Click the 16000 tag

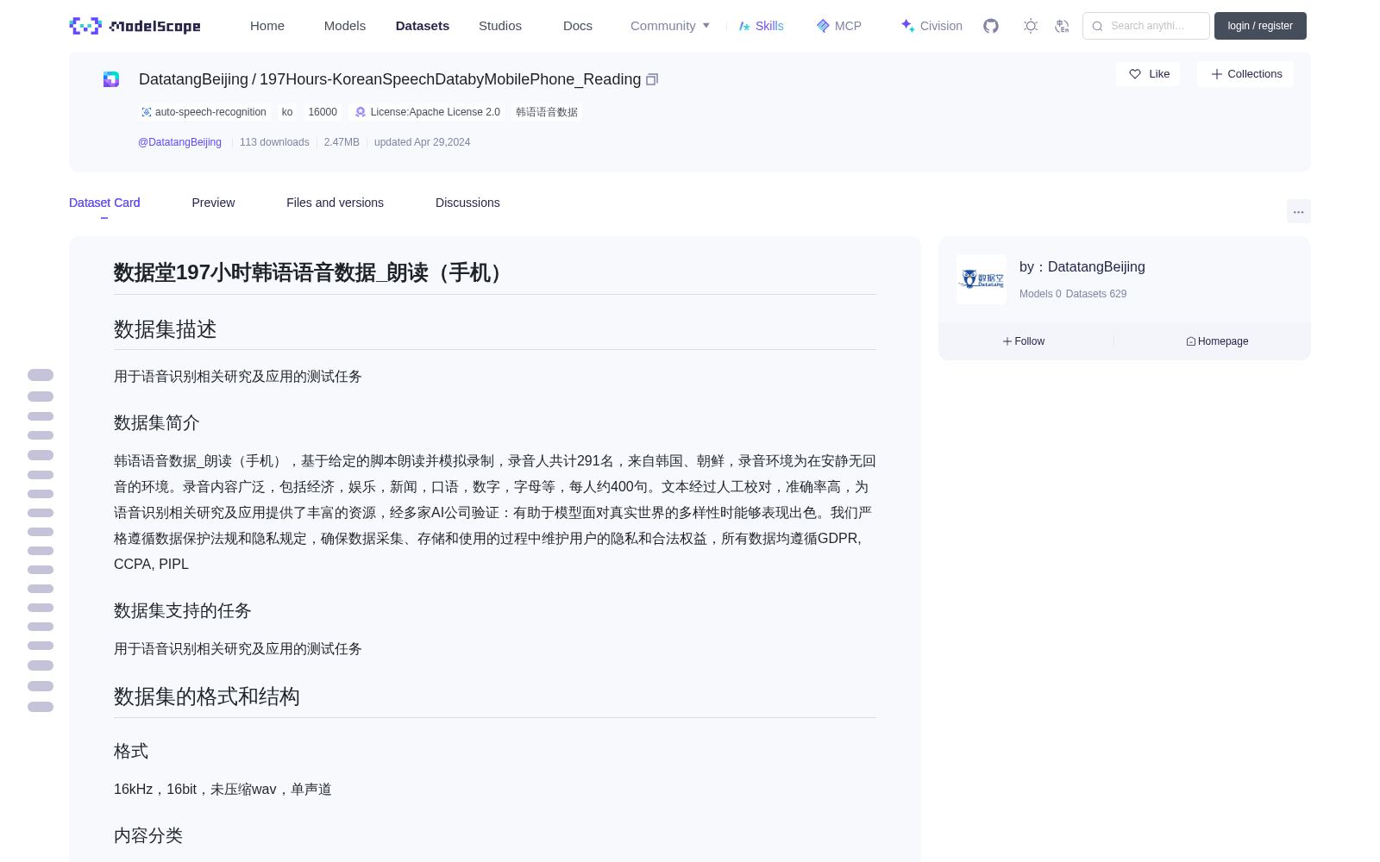coord(323,112)
